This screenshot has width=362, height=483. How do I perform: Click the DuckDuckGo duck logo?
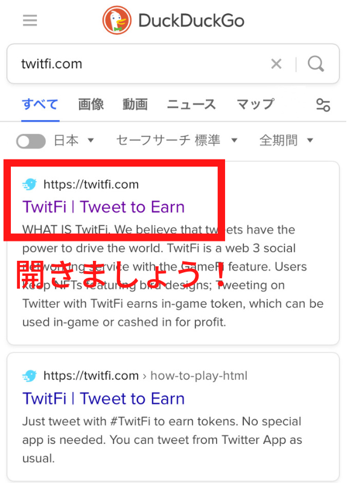coord(116,21)
